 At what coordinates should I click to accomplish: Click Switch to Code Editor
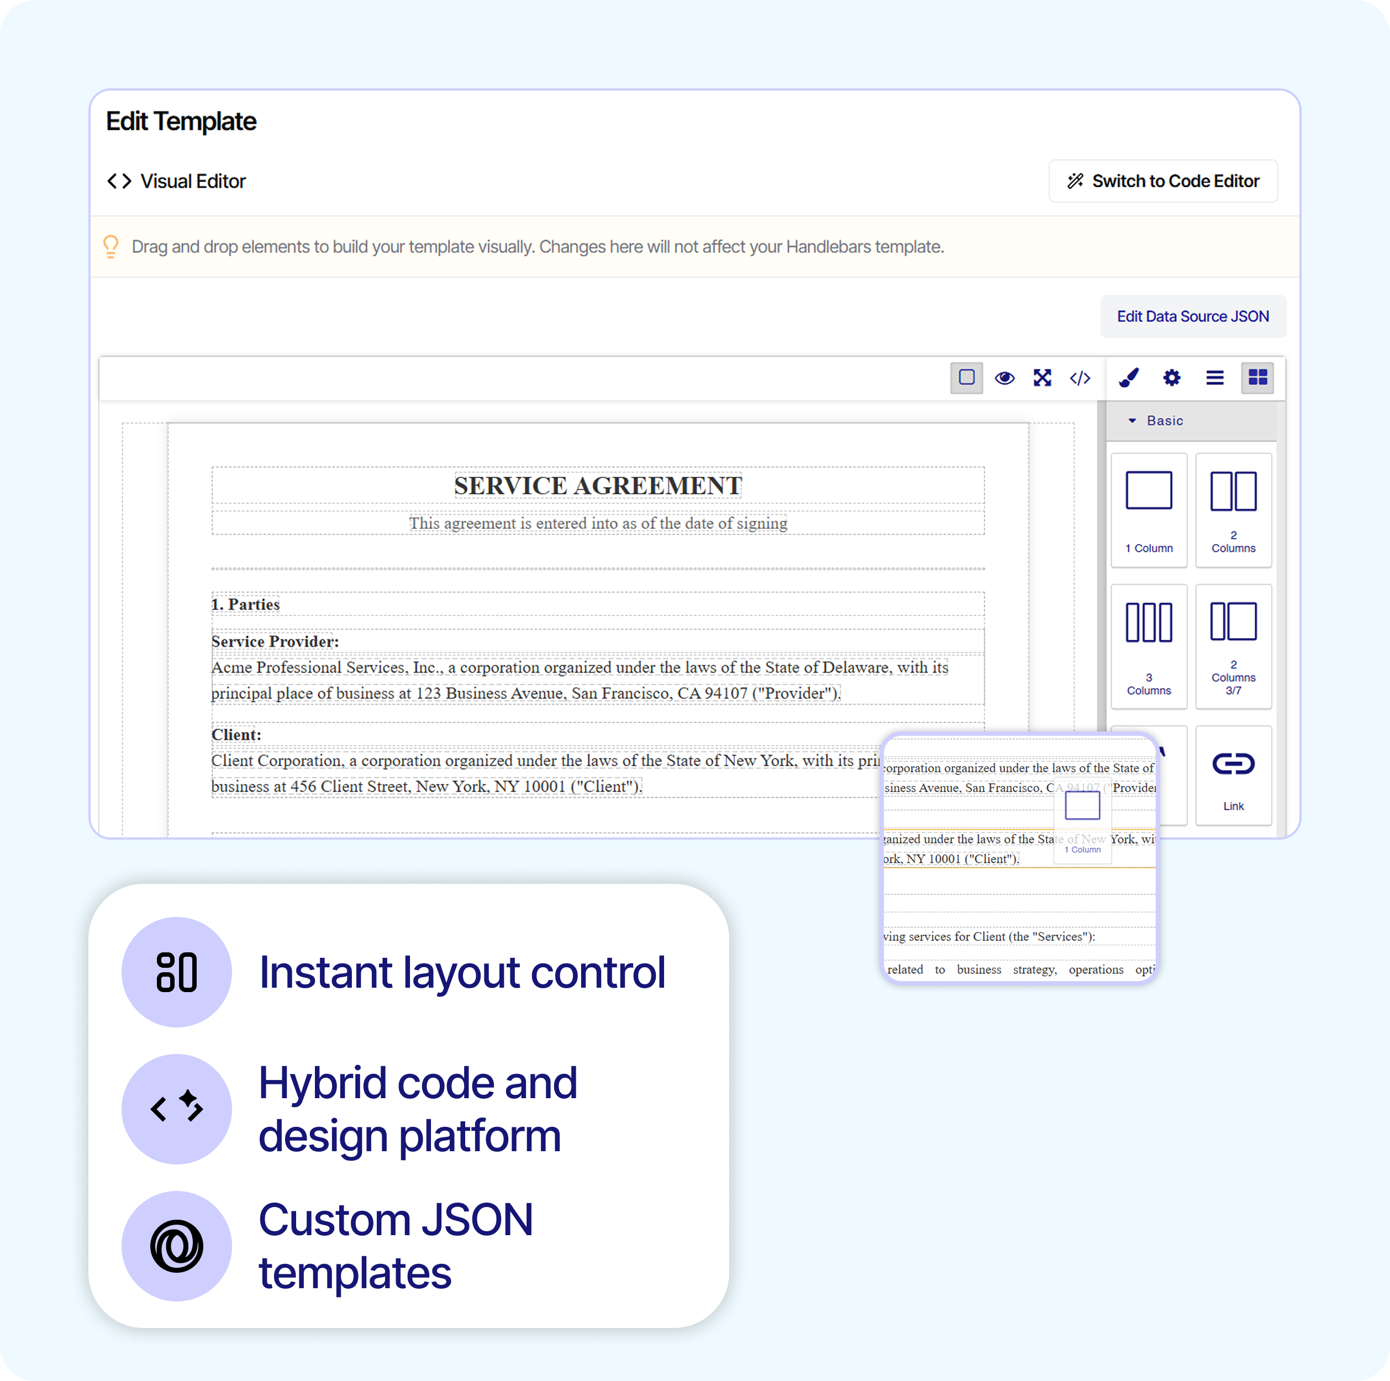[1162, 181]
